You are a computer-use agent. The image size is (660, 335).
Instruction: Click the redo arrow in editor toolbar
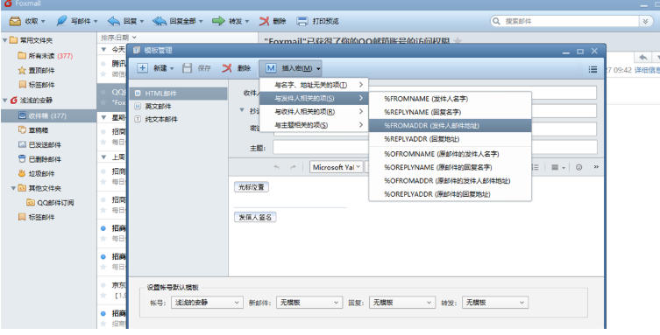tap(293, 167)
